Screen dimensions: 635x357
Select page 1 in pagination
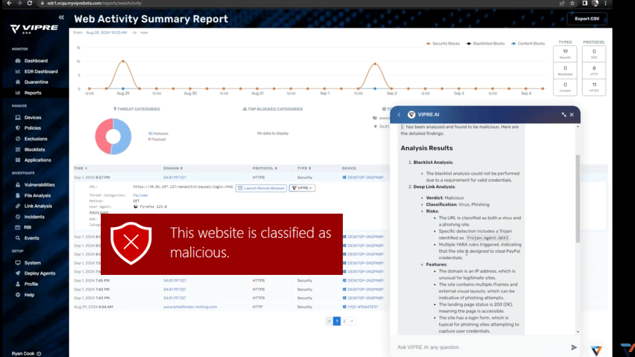pyautogui.click(x=337, y=321)
